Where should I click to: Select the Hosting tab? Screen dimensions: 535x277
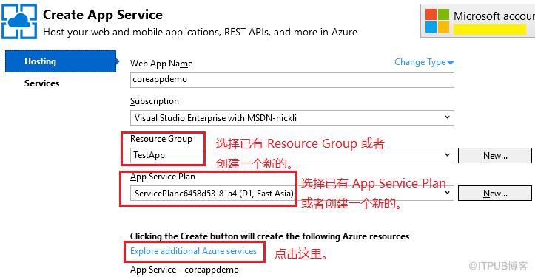[61, 61]
